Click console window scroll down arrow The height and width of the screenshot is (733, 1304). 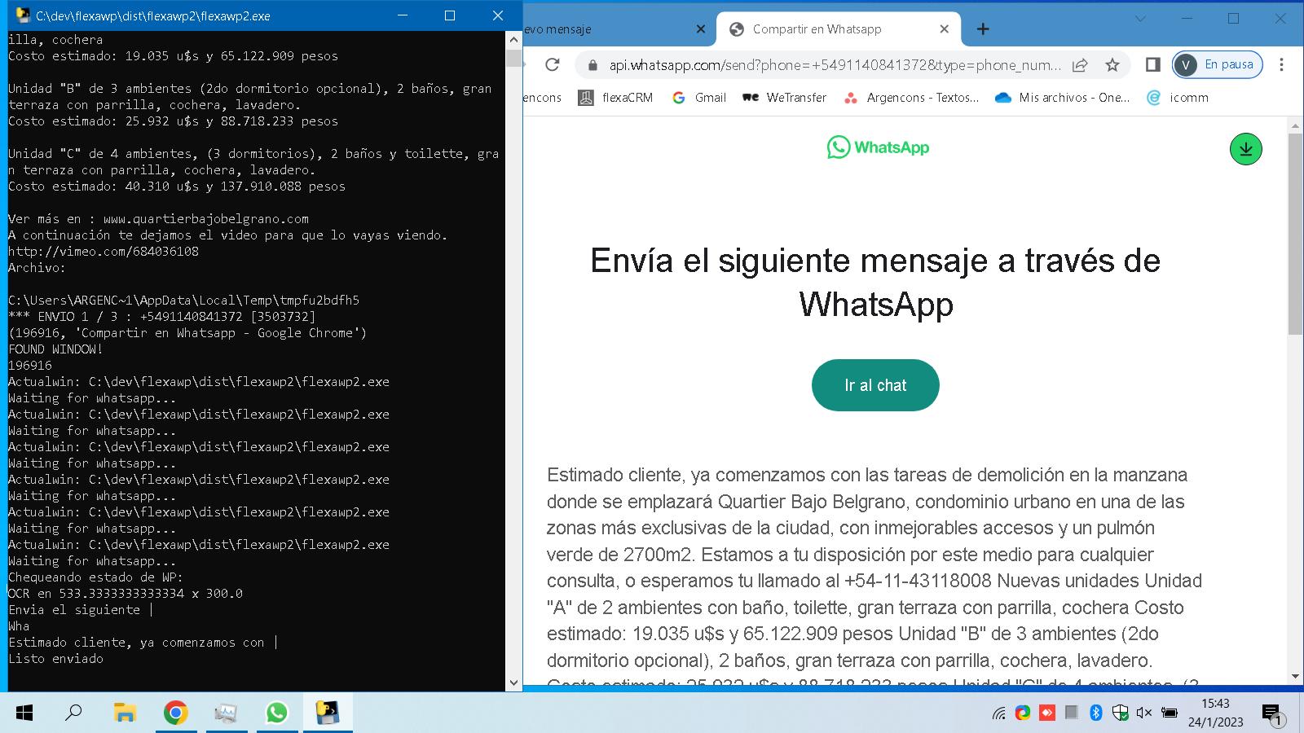[513, 683]
